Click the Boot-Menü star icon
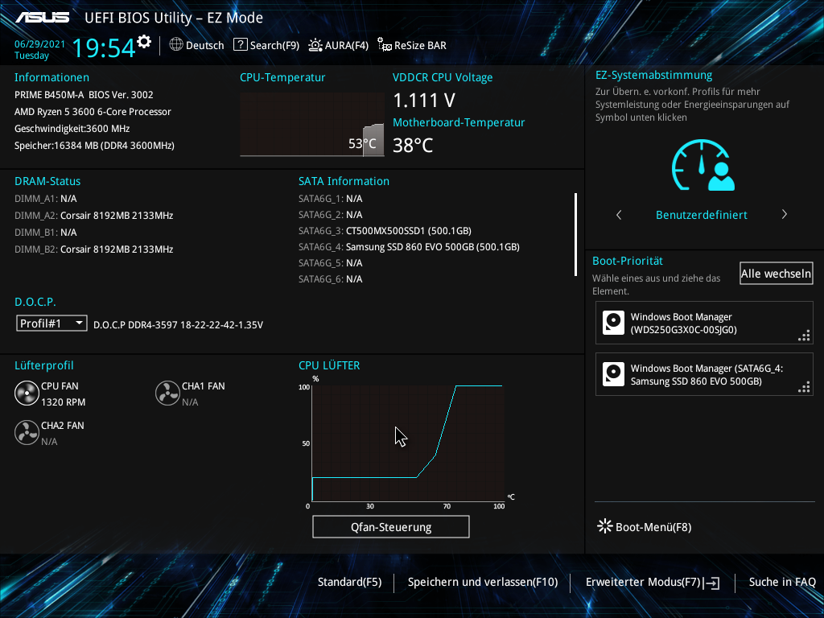Image resolution: width=824 pixels, height=618 pixels. click(605, 526)
